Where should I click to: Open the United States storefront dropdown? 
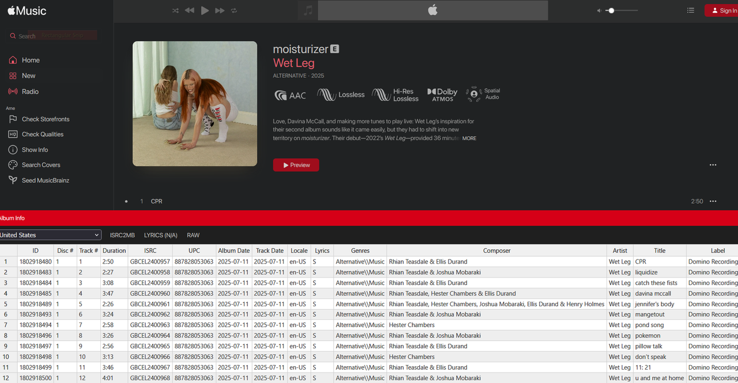[51, 235]
